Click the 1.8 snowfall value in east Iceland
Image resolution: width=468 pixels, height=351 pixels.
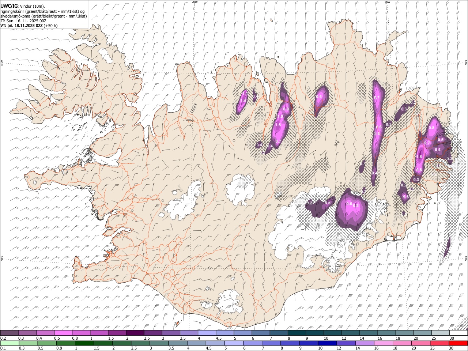(x=419, y=156)
